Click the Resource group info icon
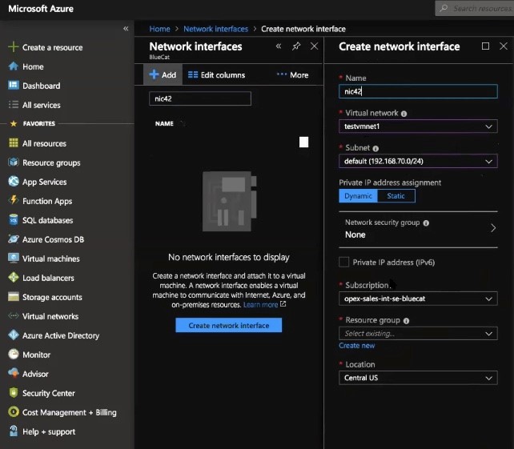This screenshot has width=514, height=449. (x=406, y=321)
